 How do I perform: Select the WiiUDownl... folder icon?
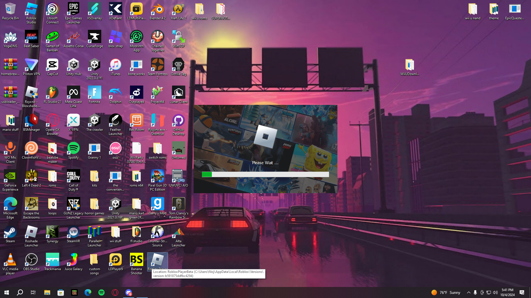pyautogui.click(x=410, y=67)
